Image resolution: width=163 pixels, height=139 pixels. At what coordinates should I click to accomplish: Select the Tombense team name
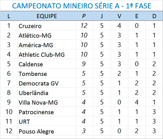[33, 74]
